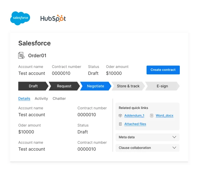Select the E-sign stage
This screenshot has width=201, height=173.
point(162,86)
